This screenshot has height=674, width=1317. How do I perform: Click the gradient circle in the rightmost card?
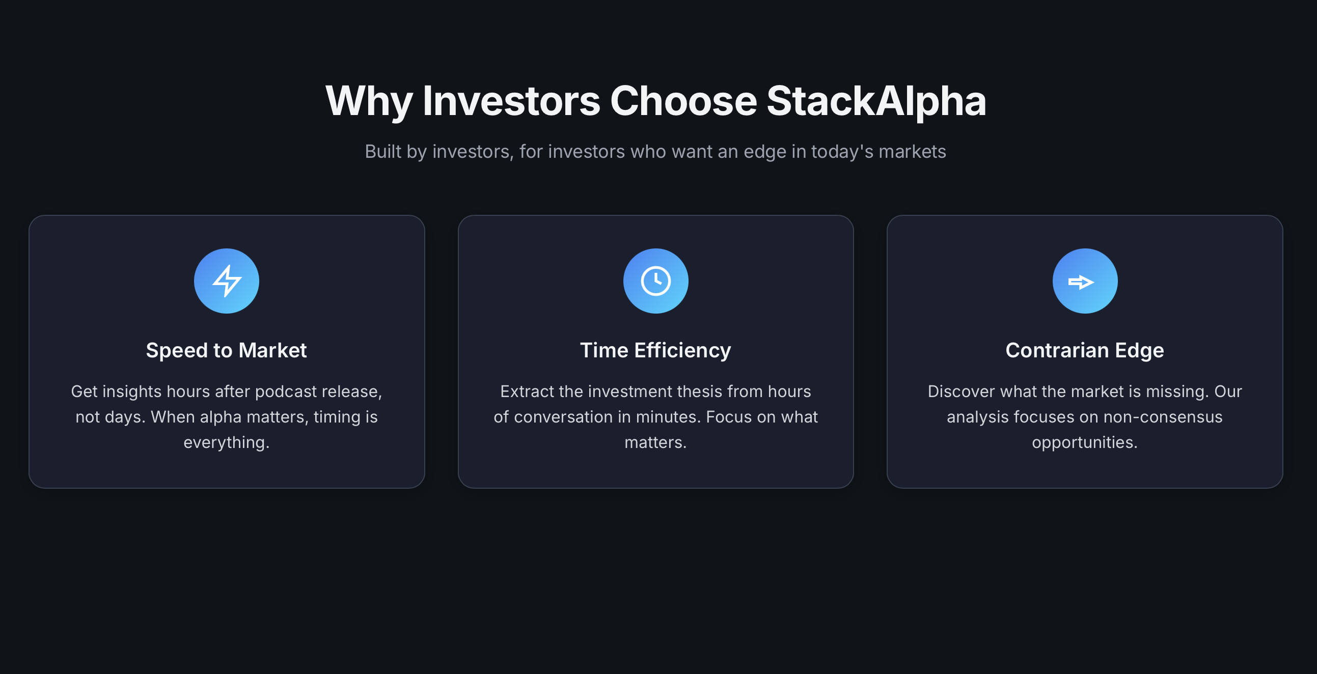(x=1084, y=280)
